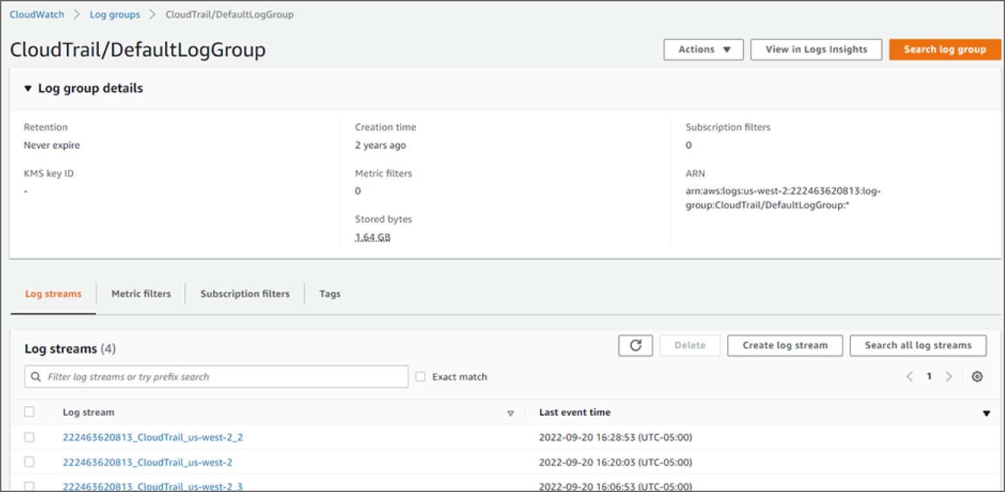Click CloudTrail/DefaultLogGroup breadcrumb text
Viewport: 1005px width, 492px height.
point(229,14)
